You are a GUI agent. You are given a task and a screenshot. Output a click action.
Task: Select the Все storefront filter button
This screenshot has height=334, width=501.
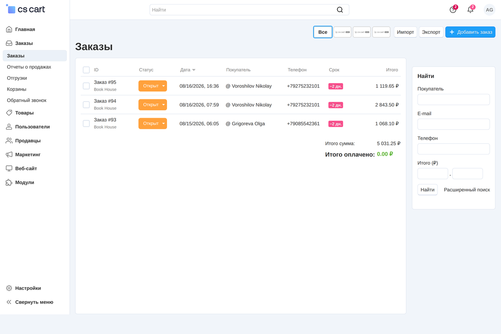323,32
